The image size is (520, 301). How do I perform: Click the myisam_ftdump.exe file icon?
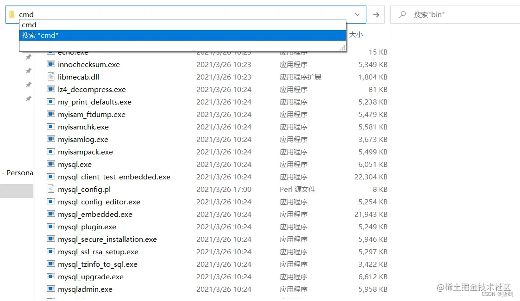click(x=51, y=114)
